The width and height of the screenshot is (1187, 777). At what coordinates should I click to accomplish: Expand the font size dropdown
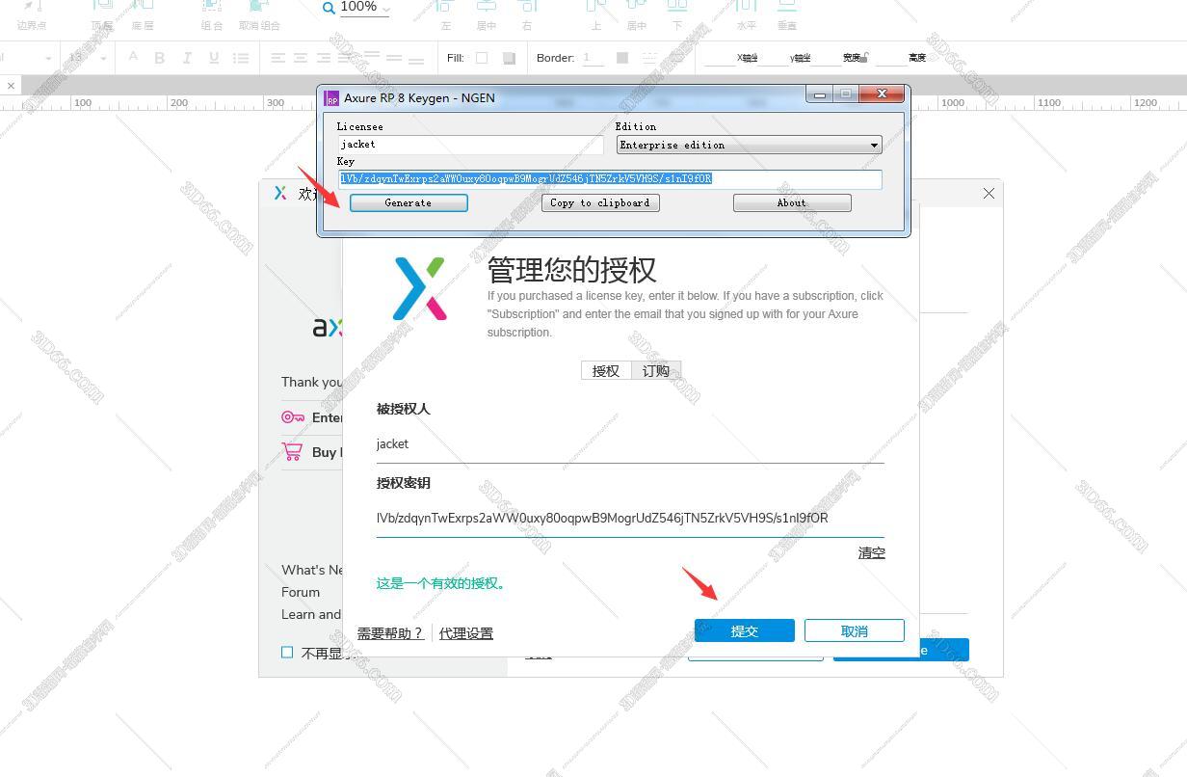point(103,59)
